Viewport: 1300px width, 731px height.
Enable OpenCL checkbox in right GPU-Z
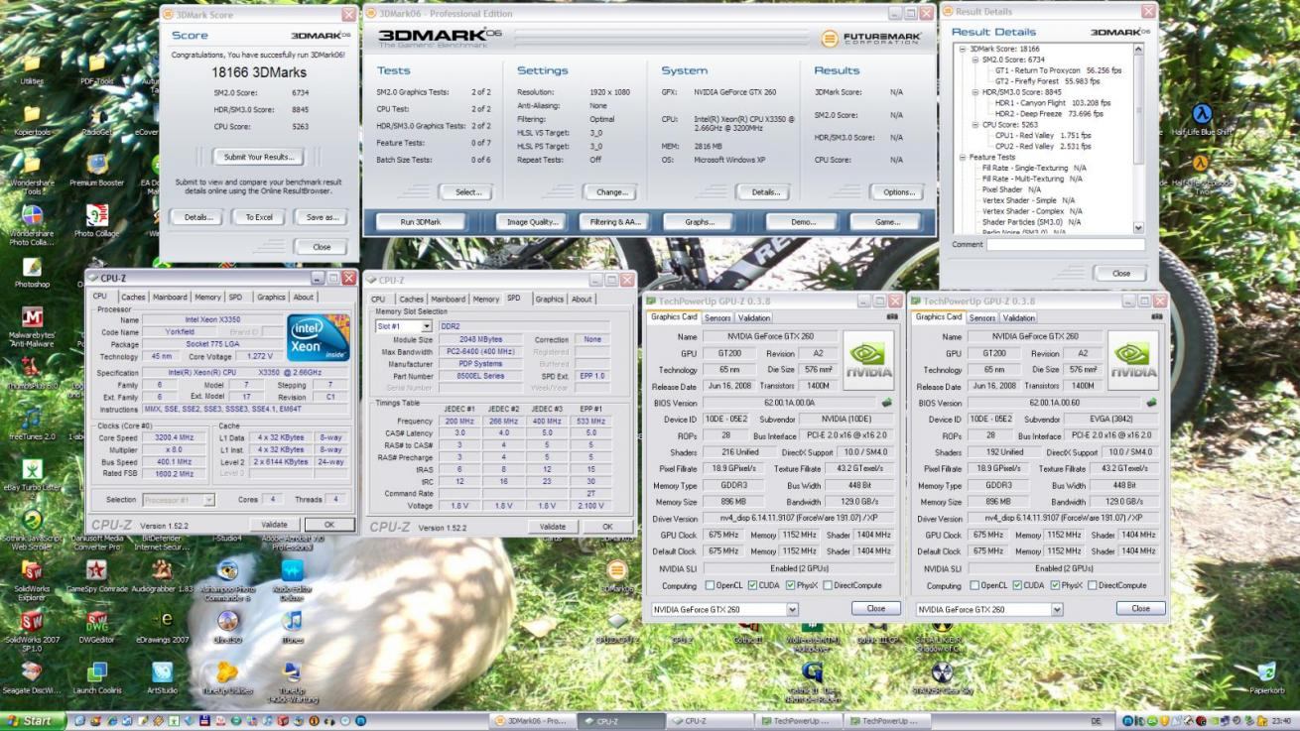click(x=975, y=585)
